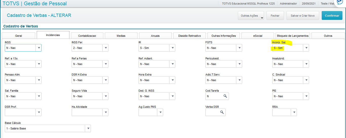The height and width of the screenshot is (138, 346).
Task: Switch to the Contabilizacao tab
Action: pos(87,36)
